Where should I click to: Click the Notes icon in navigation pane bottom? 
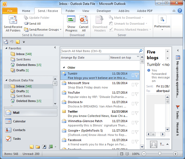tap(32, 147)
